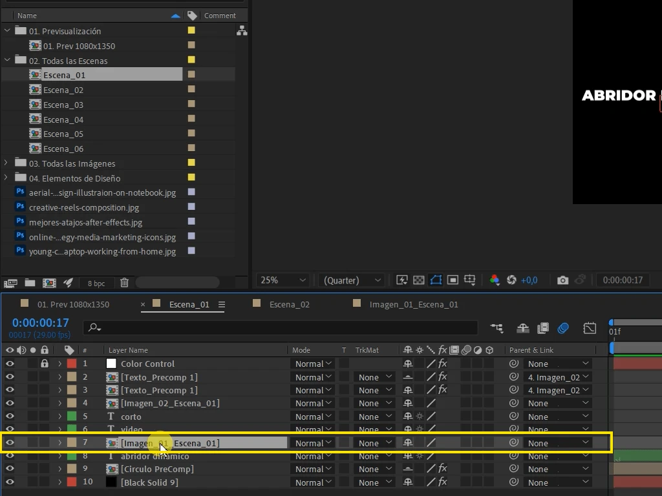The height and width of the screenshot is (496, 662).
Task: Click the delete trash icon in project panel
Action: [x=124, y=283]
